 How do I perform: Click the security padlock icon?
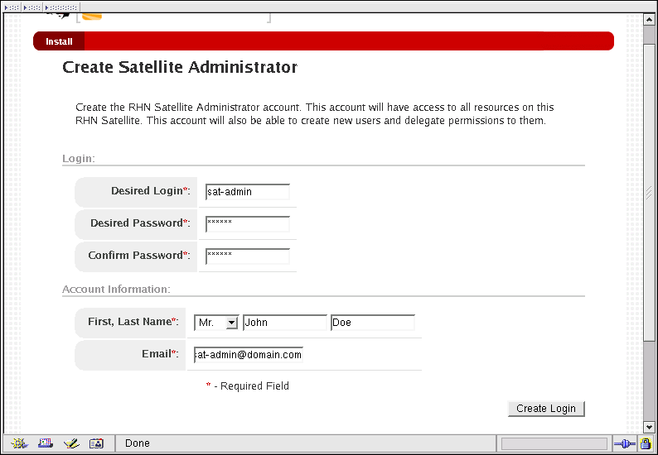(645, 444)
